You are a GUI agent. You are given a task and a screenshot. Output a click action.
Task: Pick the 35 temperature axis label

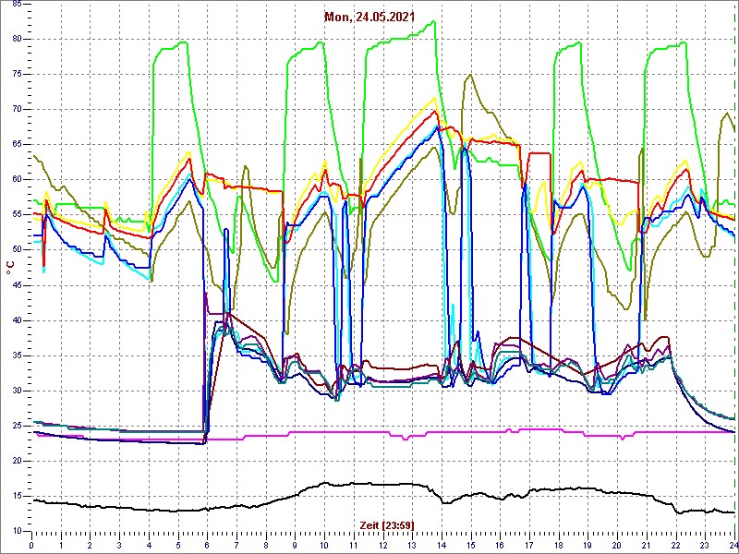coord(17,355)
